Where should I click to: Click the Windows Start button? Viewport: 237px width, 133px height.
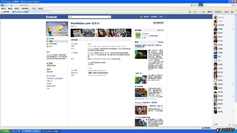6,131
